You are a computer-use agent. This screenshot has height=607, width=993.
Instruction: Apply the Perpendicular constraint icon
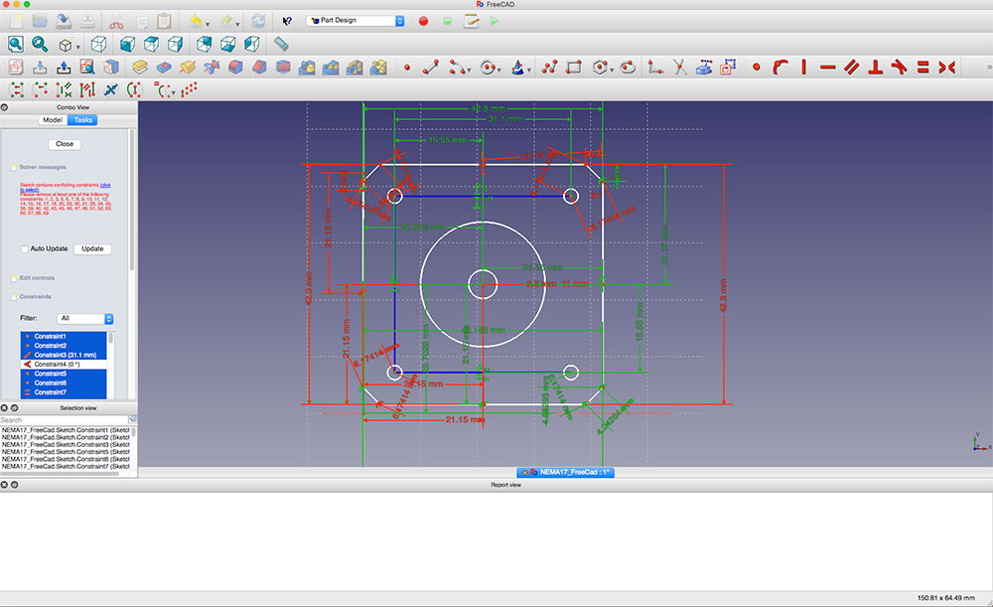click(x=876, y=68)
